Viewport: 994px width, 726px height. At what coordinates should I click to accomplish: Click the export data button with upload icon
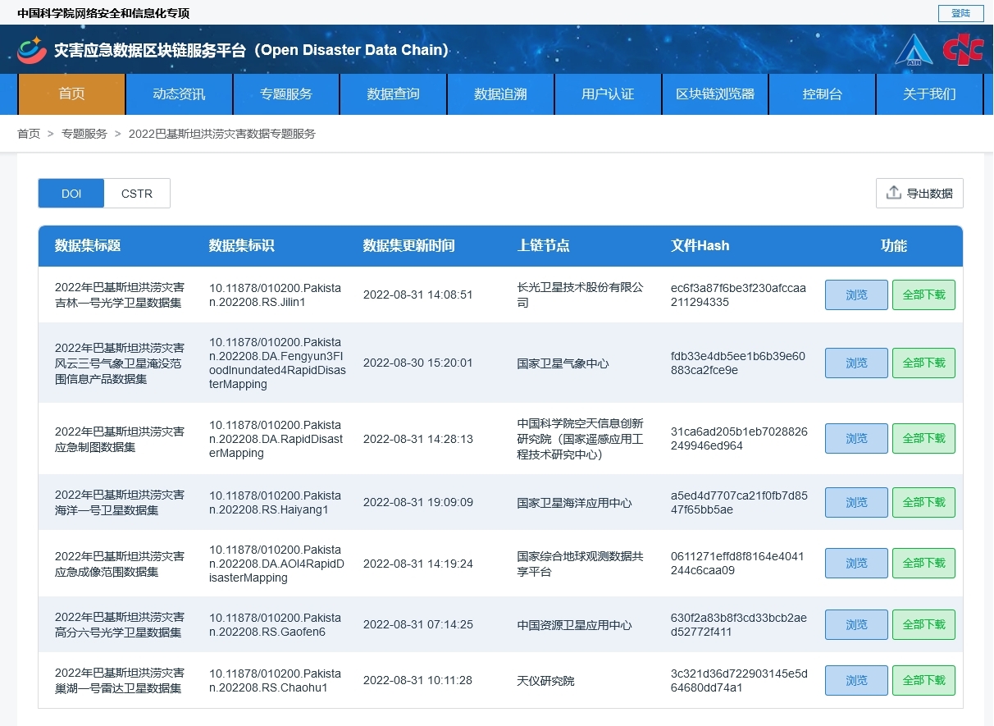[919, 194]
